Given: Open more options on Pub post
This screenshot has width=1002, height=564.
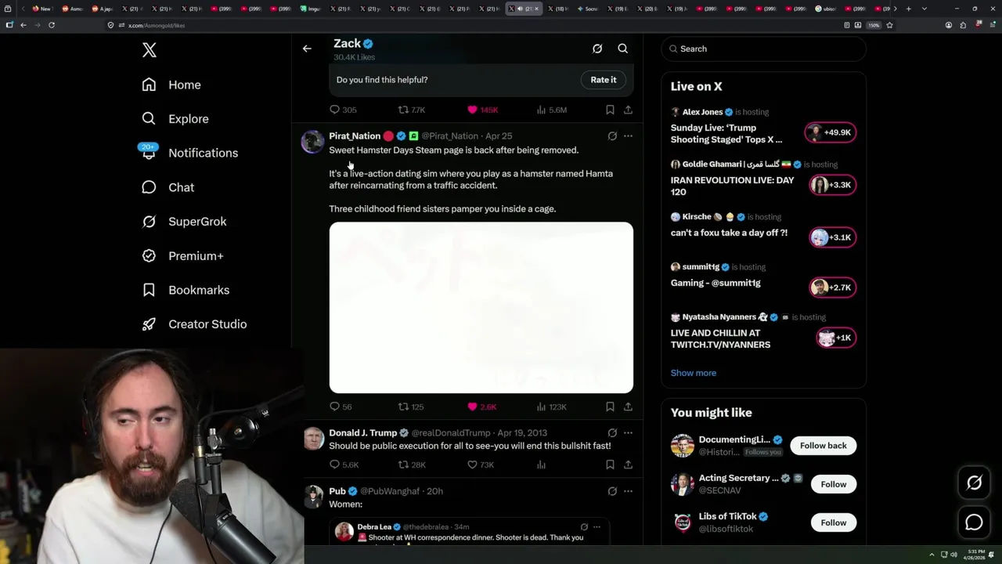Looking at the screenshot, I should 628,491.
